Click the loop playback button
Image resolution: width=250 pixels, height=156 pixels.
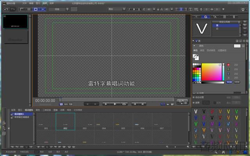[x=124, y=104]
